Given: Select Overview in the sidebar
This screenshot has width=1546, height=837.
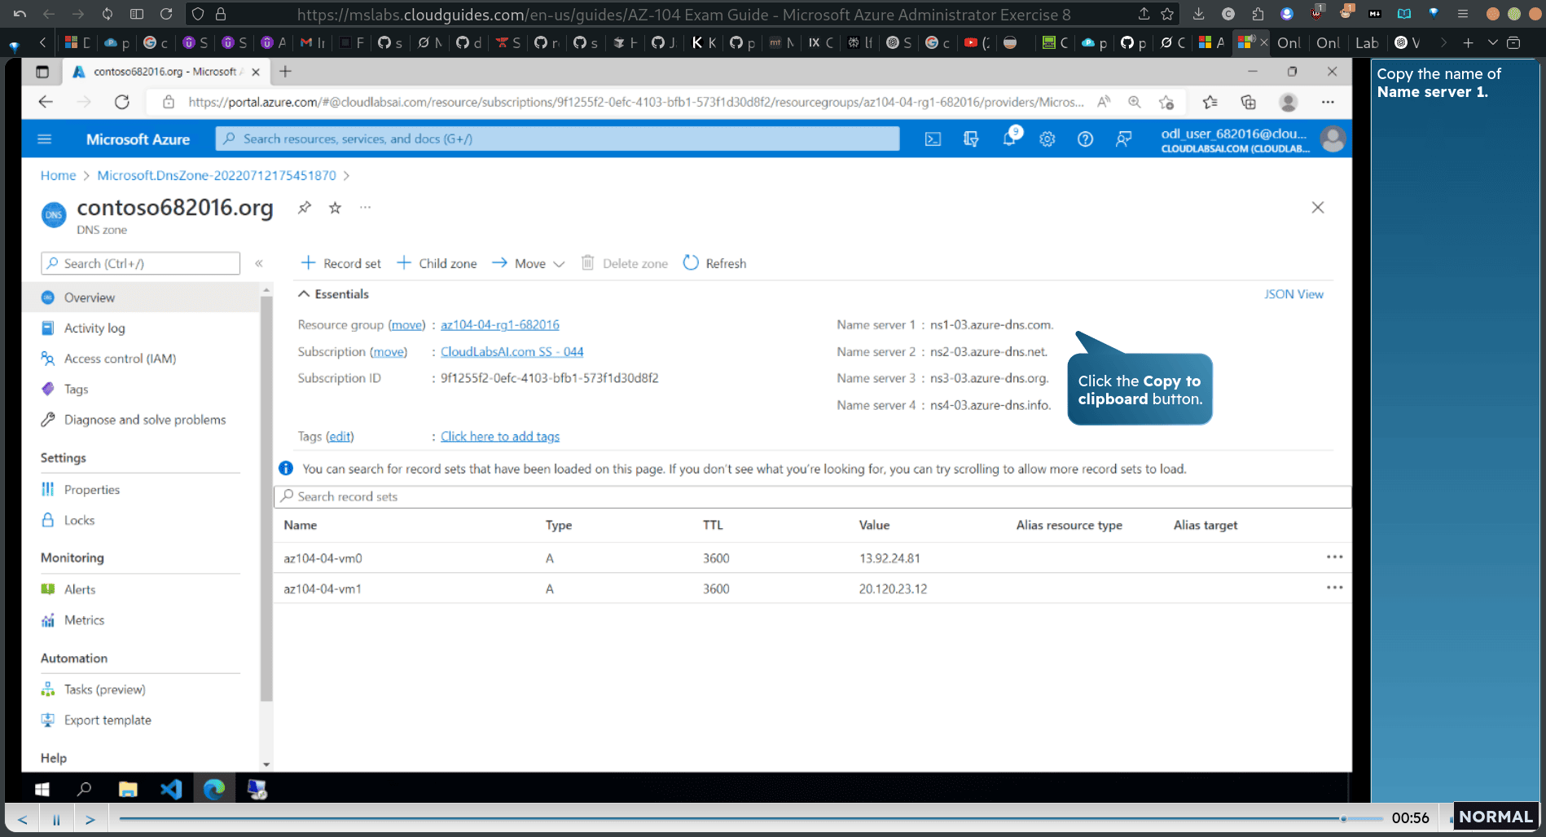Looking at the screenshot, I should pos(140,297).
